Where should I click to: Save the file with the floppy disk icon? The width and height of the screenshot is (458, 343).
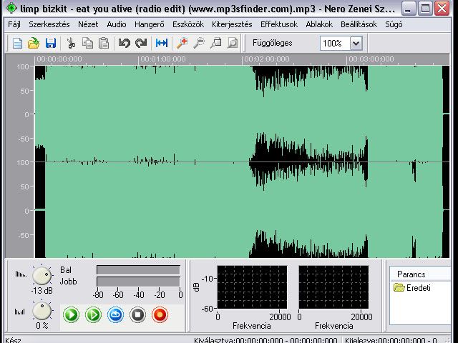point(51,43)
